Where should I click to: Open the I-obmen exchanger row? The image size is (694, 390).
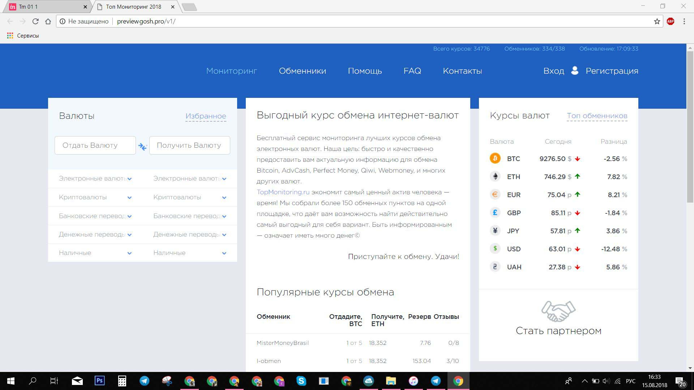click(358, 361)
